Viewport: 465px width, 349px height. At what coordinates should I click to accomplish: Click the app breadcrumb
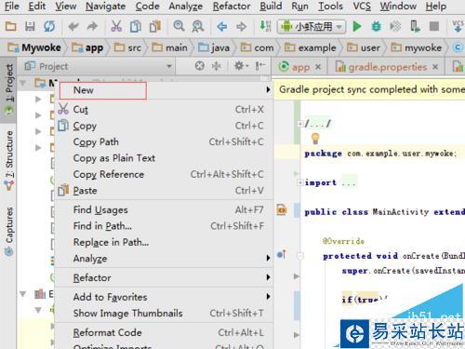click(x=87, y=47)
